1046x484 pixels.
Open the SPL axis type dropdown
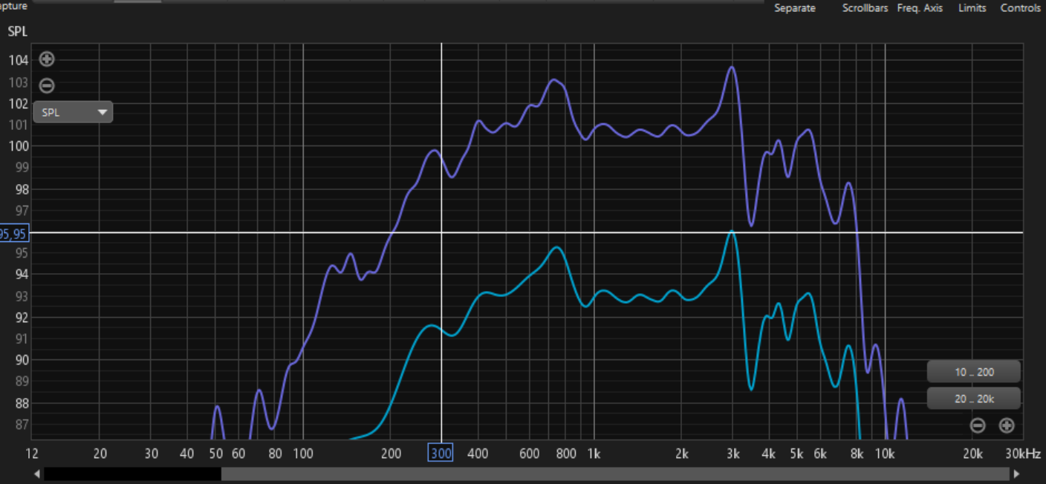coord(73,112)
